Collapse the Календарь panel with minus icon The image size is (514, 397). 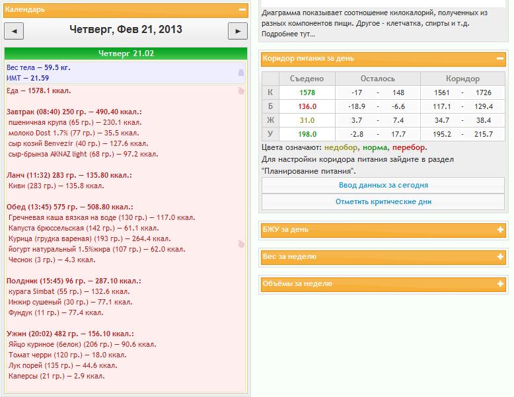click(242, 10)
